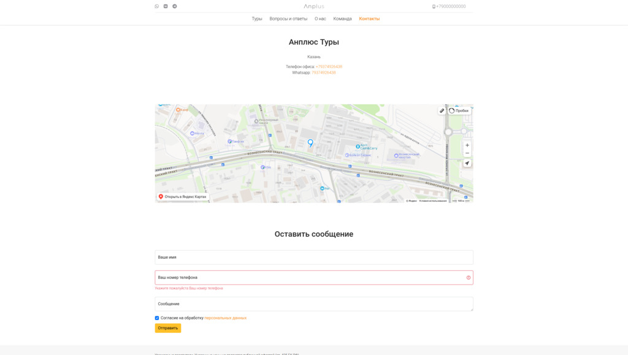Open the Туры menu item

tap(257, 19)
